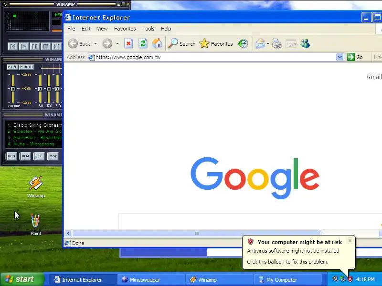This screenshot has width=382, height=286.
Task: Open the View menu
Action: pos(102,29)
